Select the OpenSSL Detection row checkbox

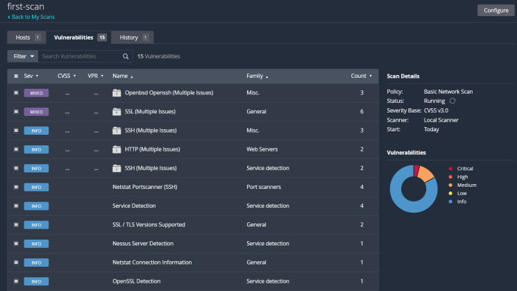tap(16, 281)
